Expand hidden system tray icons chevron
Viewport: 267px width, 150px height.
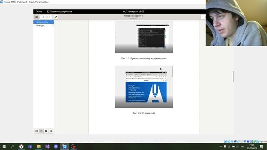pos(221,146)
